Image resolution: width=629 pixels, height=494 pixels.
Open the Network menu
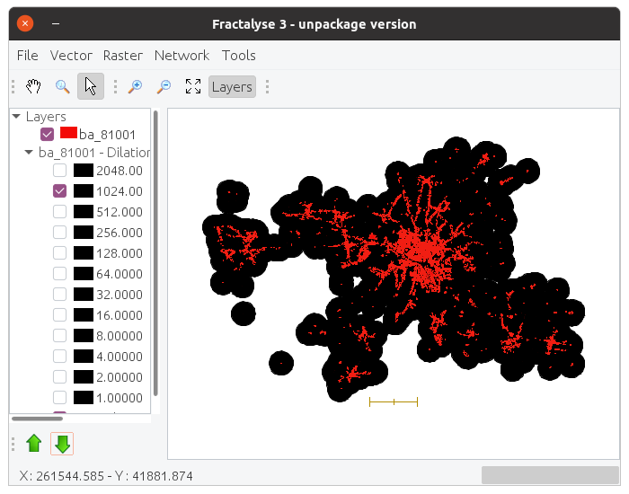coord(182,56)
